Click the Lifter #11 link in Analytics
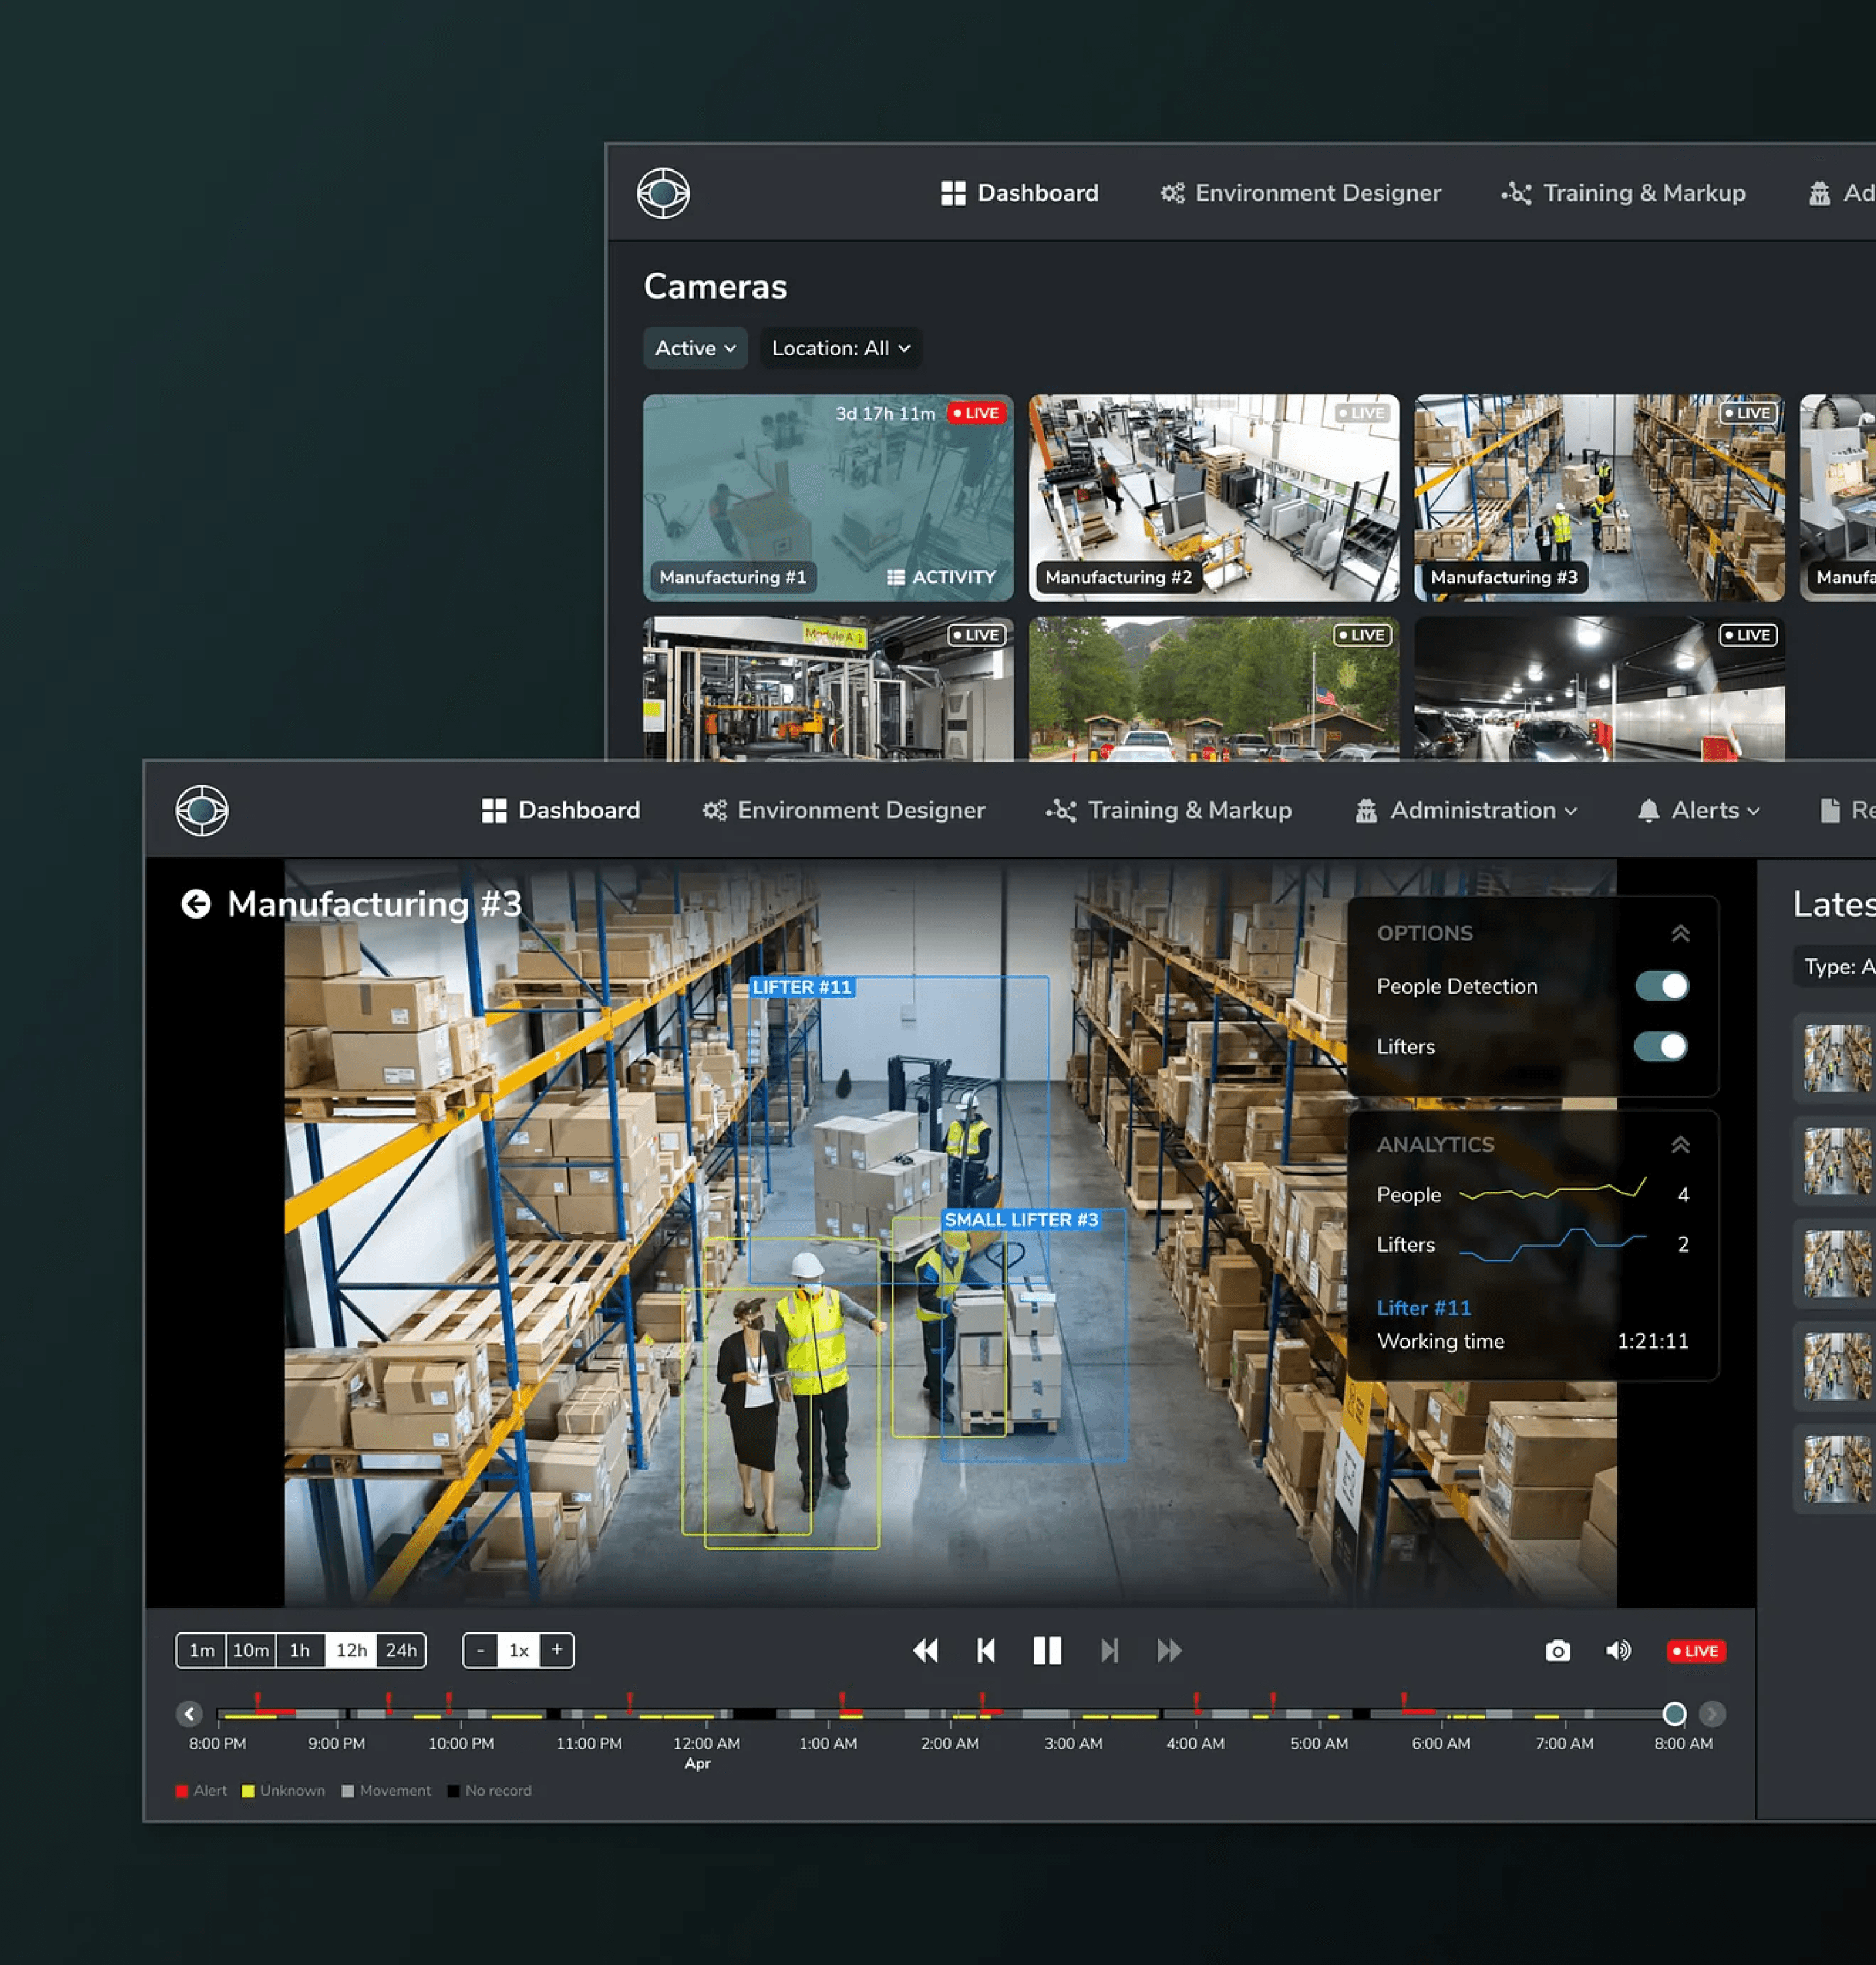Image resolution: width=1876 pixels, height=1965 pixels. click(x=1424, y=1307)
